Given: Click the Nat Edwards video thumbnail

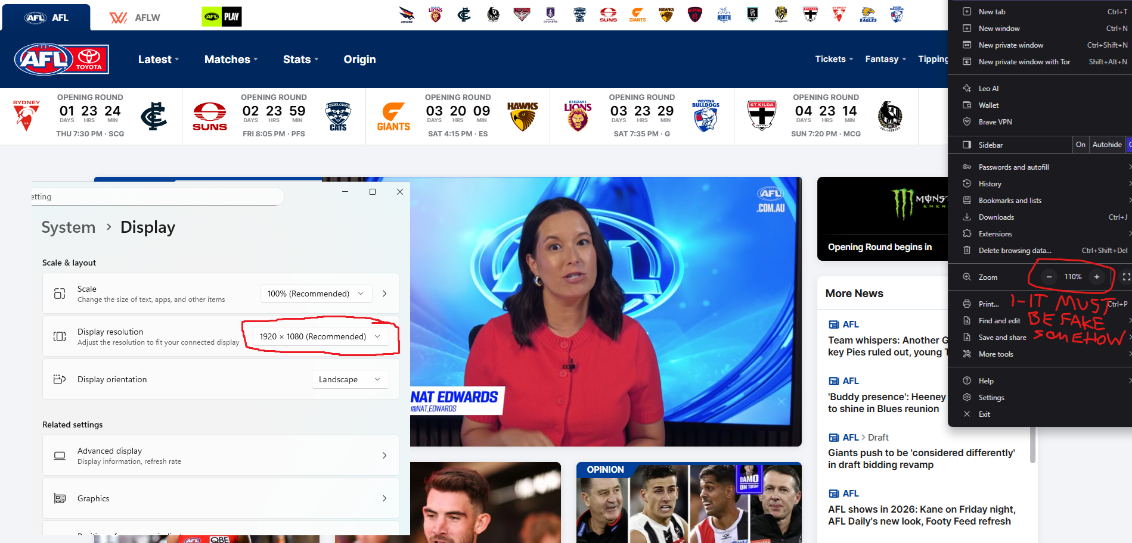Looking at the screenshot, I should pyautogui.click(x=606, y=311).
